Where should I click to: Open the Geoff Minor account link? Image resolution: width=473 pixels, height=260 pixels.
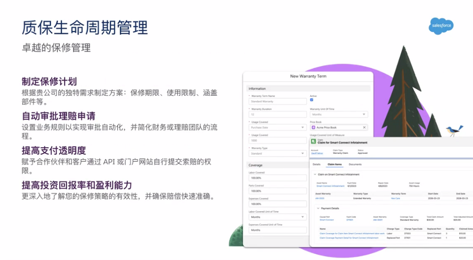pyautogui.click(x=317, y=153)
